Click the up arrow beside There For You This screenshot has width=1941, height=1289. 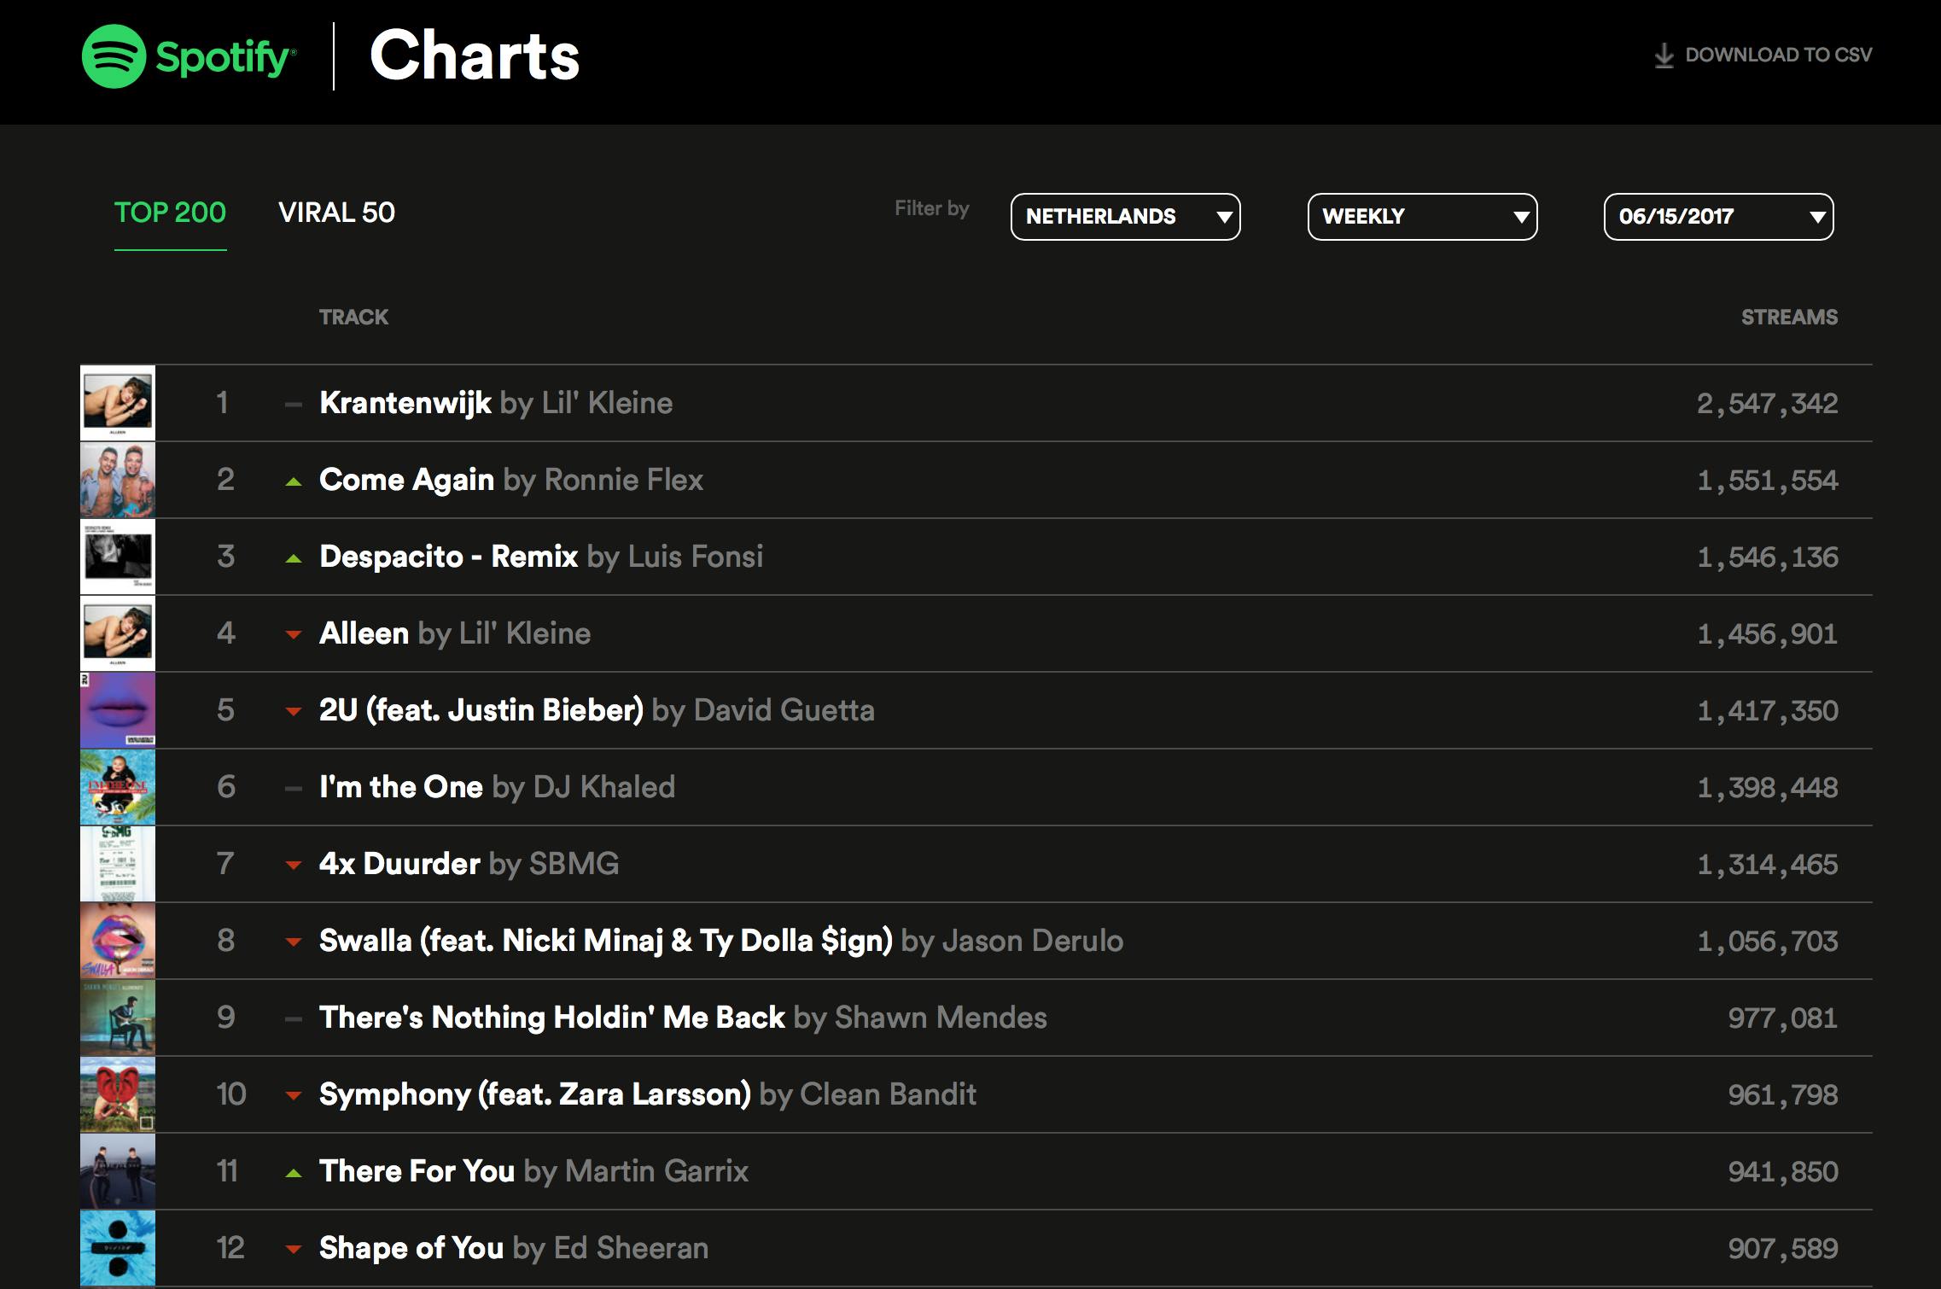pos(294,1173)
